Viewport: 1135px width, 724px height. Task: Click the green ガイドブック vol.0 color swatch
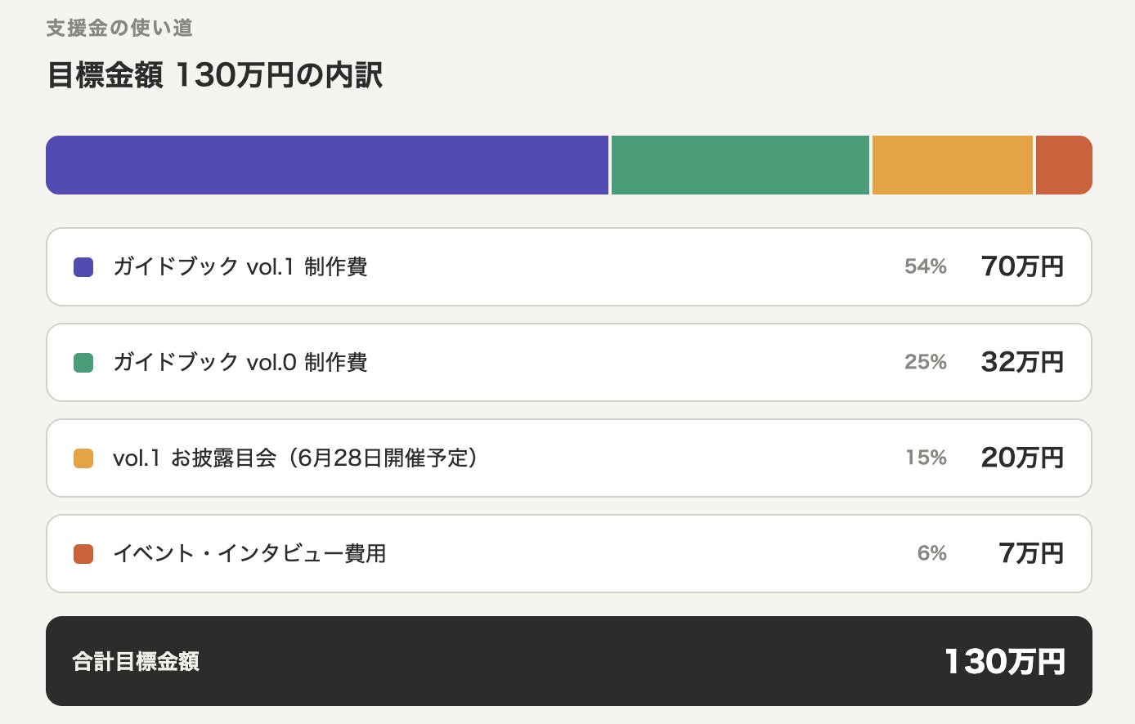pos(83,363)
